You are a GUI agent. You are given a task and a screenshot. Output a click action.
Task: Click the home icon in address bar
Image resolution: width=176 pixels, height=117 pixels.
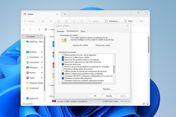[x=46, y=29]
